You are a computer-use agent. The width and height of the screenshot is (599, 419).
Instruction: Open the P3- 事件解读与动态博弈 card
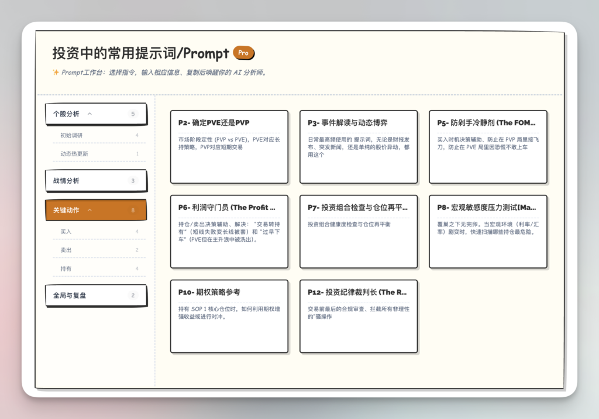[358, 146]
